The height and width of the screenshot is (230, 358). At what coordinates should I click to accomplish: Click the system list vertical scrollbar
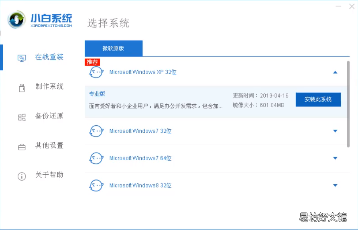(x=348, y=104)
